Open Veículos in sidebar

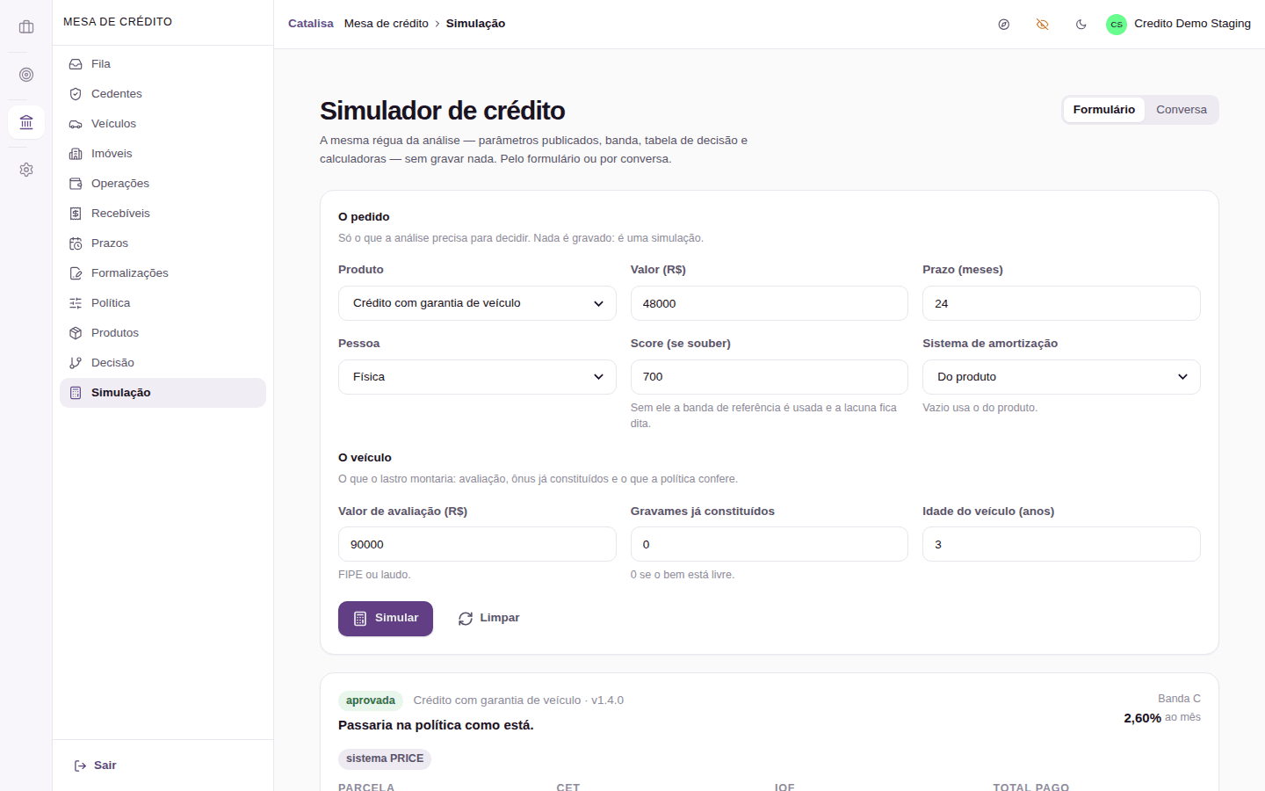tap(163, 124)
